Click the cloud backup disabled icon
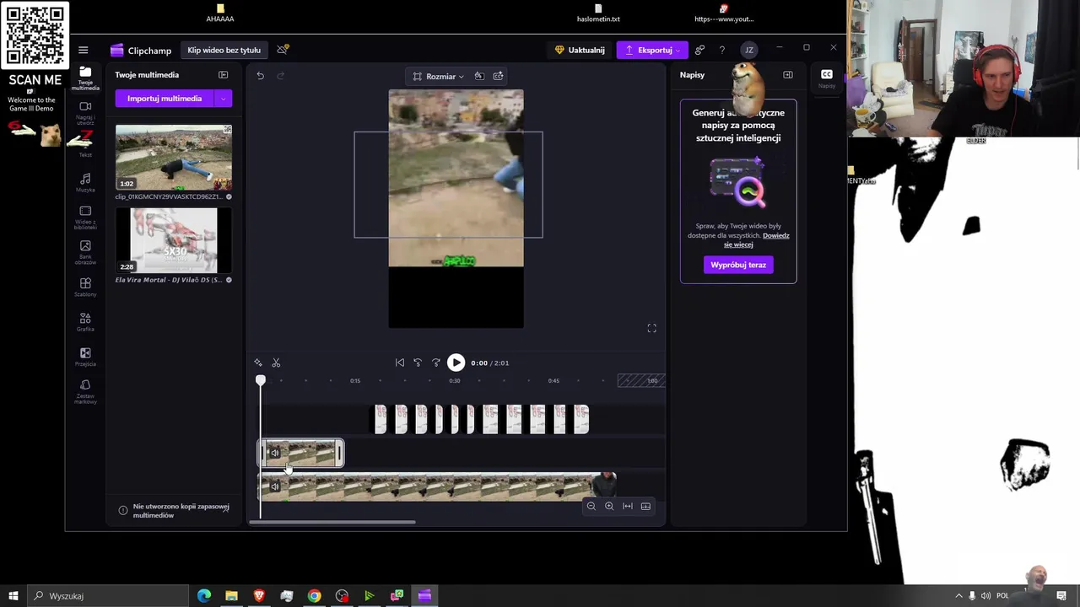Viewport: 1080px width, 607px height. [x=283, y=50]
